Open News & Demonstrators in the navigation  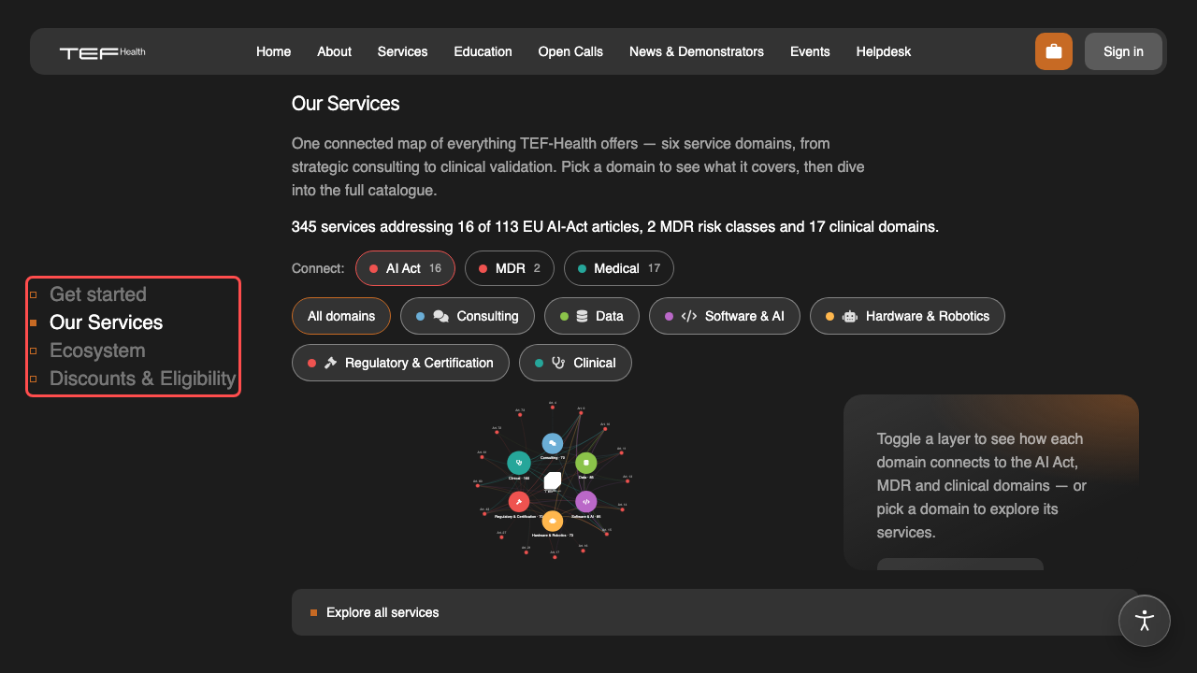(x=697, y=51)
